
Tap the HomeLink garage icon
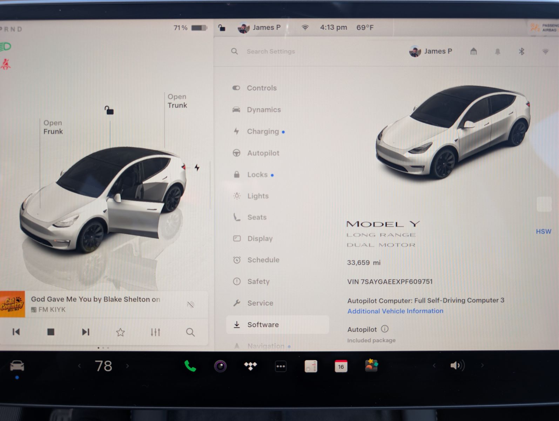coord(473,52)
